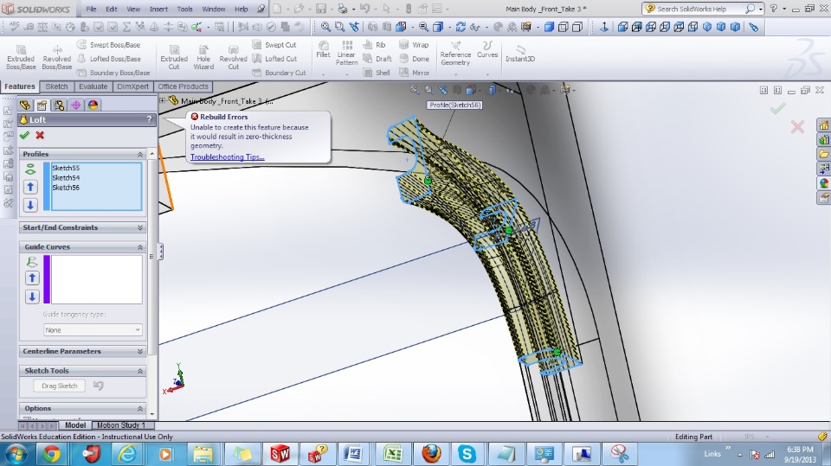Choose Swept Cut feature

click(x=274, y=45)
